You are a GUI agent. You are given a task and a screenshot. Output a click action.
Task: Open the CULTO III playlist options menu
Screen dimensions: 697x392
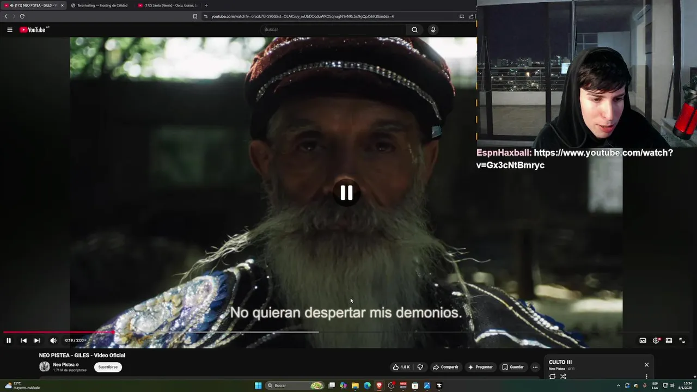tap(646, 376)
